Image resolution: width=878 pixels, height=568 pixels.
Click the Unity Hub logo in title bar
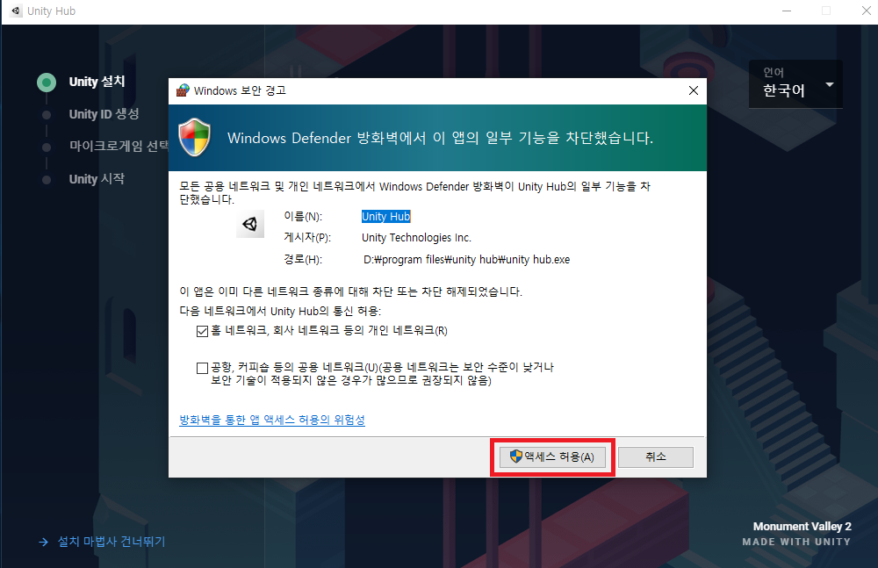pyautogui.click(x=16, y=11)
